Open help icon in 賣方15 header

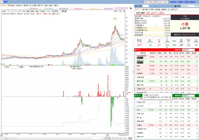pos(174,96)
